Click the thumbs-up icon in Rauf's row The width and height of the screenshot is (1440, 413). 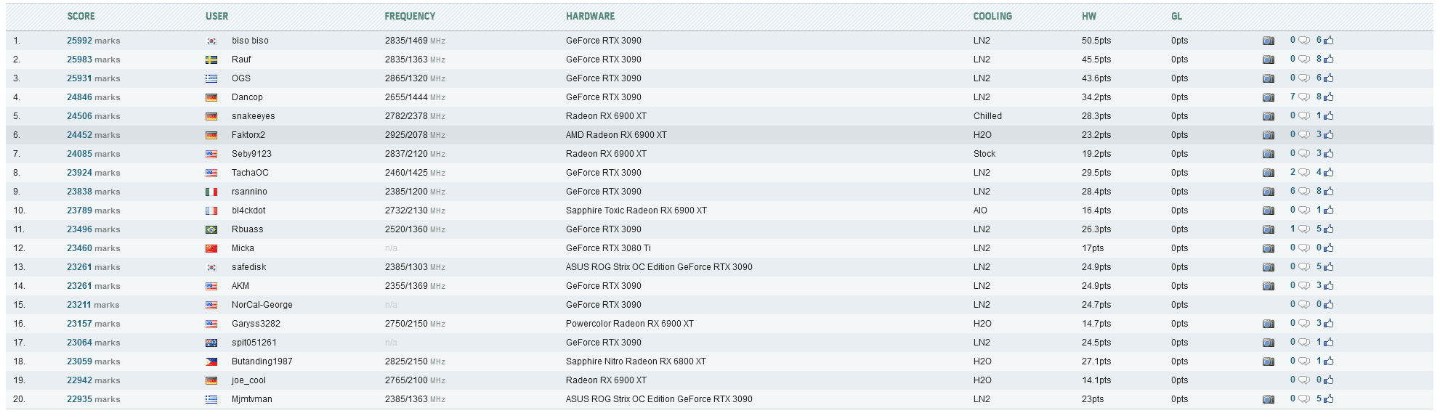point(1328,60)
